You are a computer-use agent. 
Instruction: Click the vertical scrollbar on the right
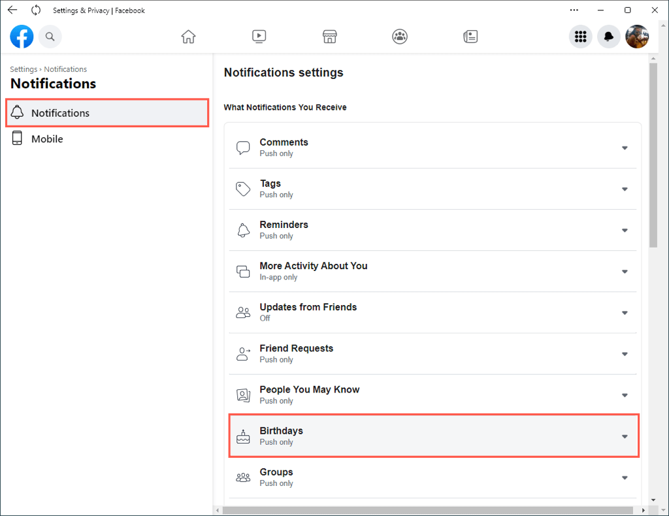(653, 157)
